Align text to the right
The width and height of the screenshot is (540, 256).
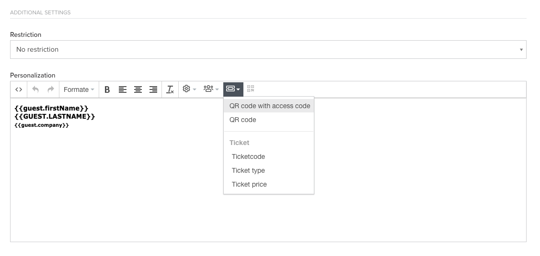(153, 89)
